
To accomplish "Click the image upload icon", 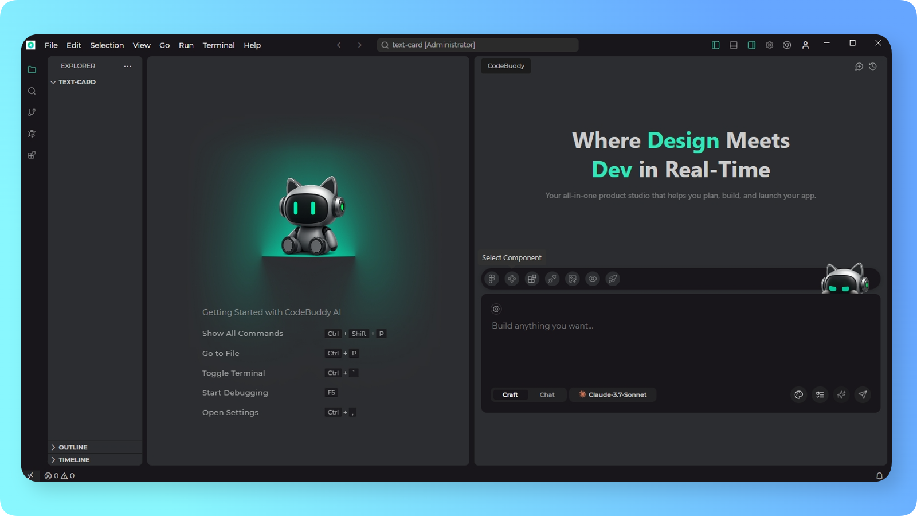I will 572,279.
